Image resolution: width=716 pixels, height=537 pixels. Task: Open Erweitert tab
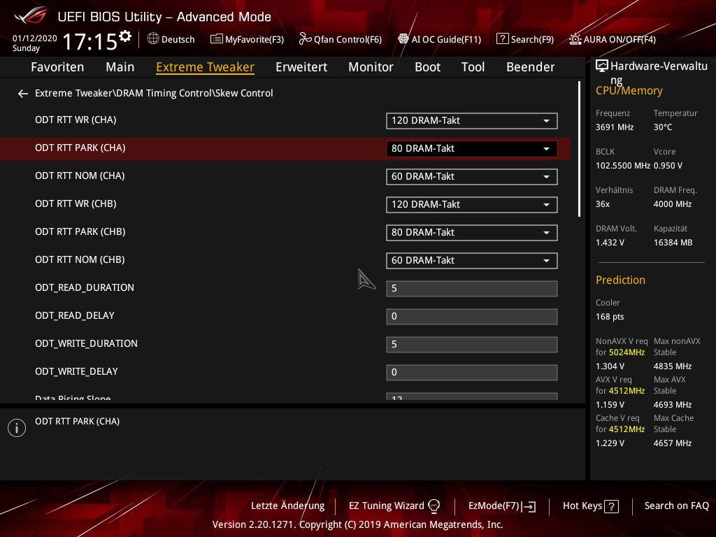coord(301,67)
